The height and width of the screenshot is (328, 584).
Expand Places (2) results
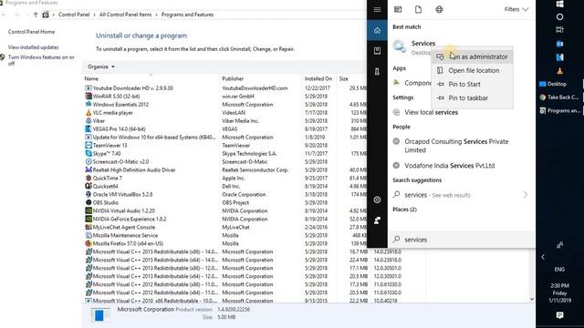pos(404,210)
